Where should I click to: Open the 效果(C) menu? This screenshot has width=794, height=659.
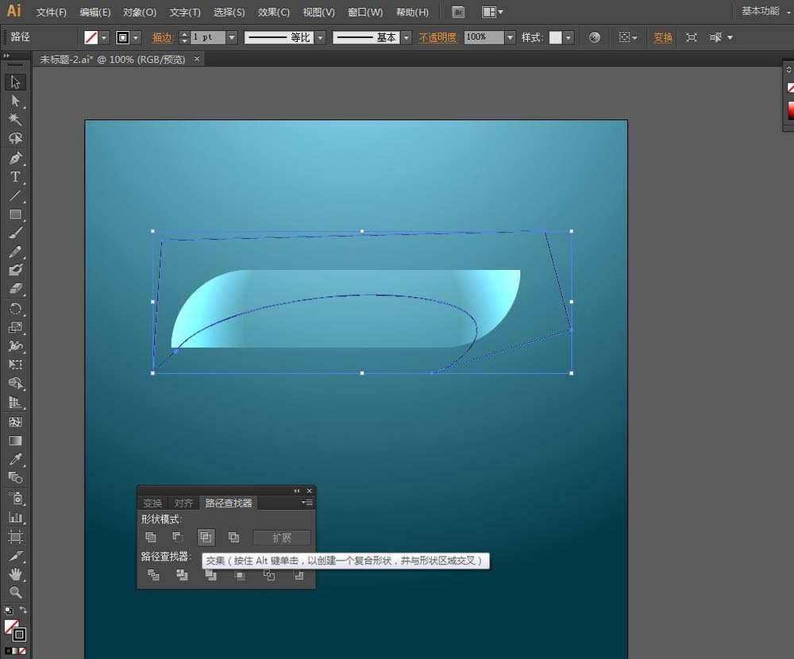pos(273,12)
